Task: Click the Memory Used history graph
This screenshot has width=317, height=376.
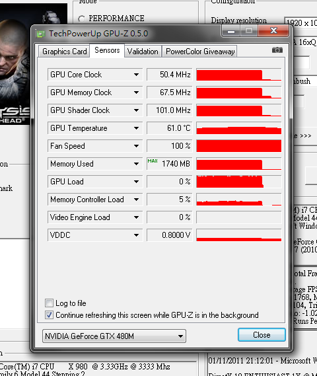Action: 238,164
